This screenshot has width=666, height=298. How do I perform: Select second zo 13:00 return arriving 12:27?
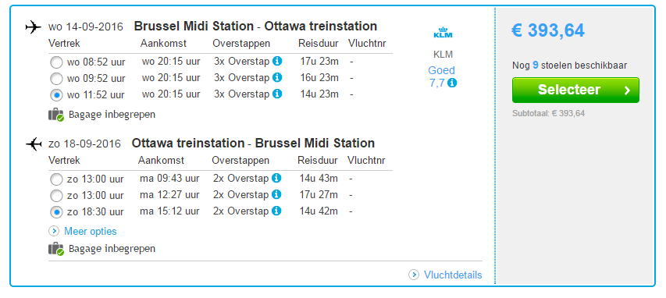(56, 196)
